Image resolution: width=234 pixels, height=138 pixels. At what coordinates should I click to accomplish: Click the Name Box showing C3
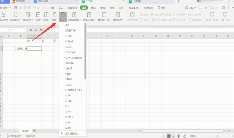(13, 30)
